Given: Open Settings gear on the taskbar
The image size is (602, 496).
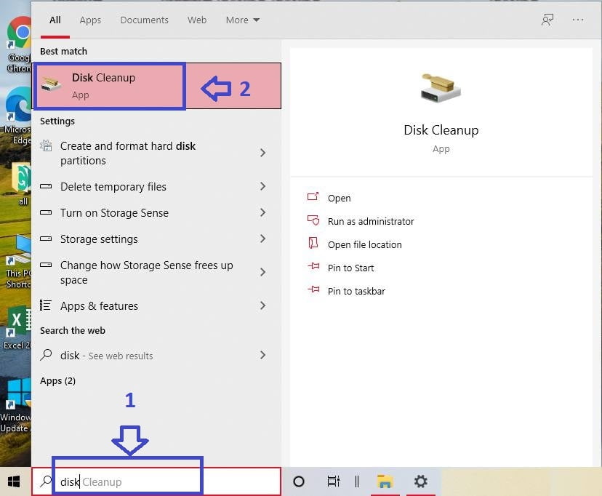Looking at the screenshot, I should [x=420, y=481].
